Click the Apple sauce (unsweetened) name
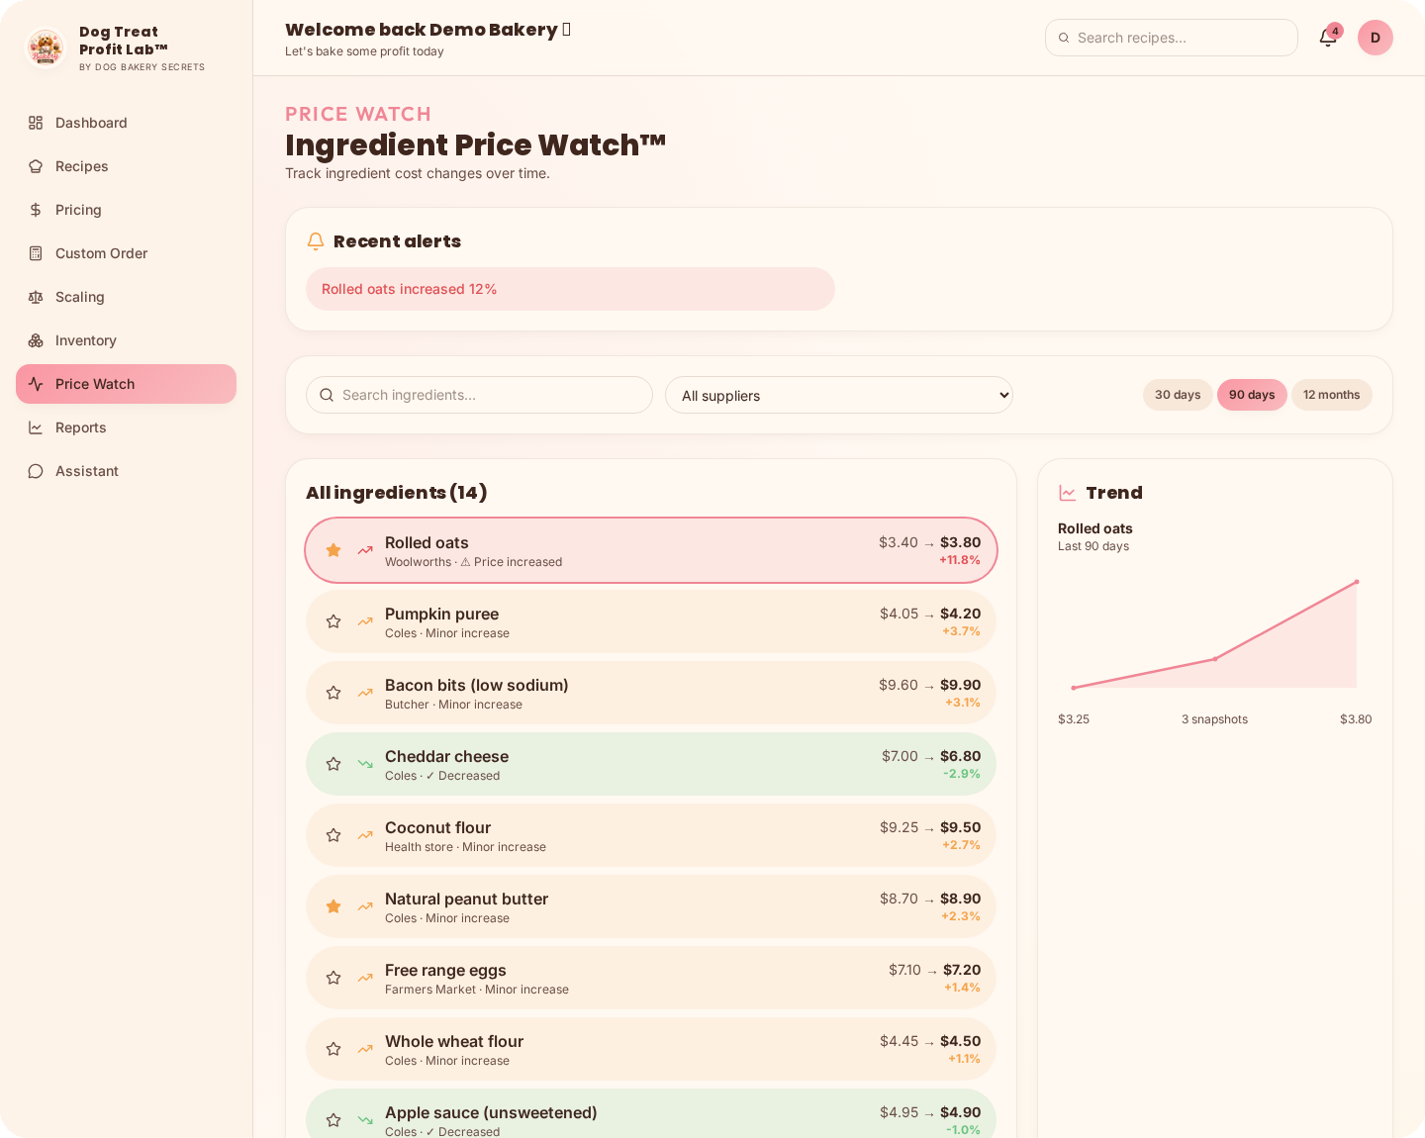 tap(491, 1112)
